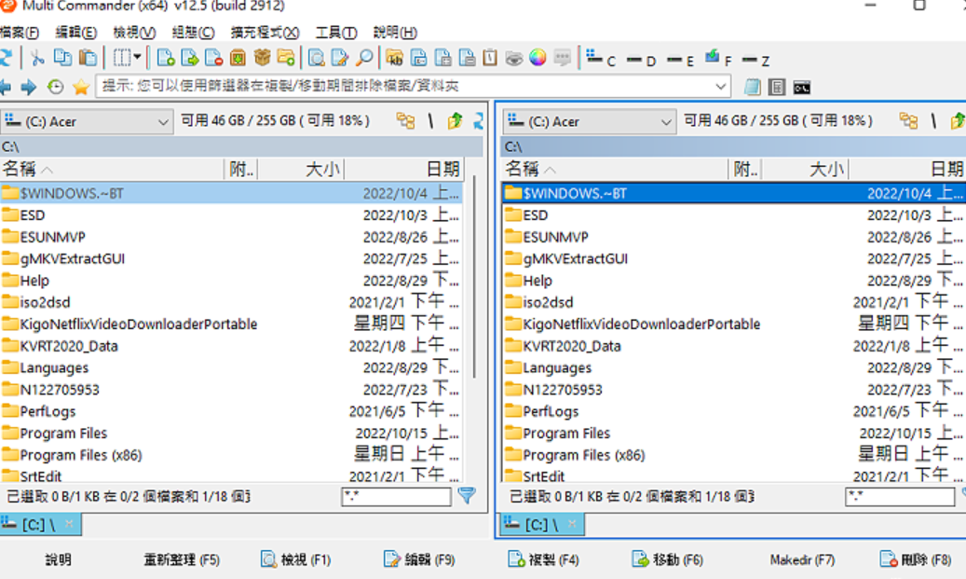Viewport: 966px width, 579px height.
Task: Click the delete file red minus icon
Action: 213,58
